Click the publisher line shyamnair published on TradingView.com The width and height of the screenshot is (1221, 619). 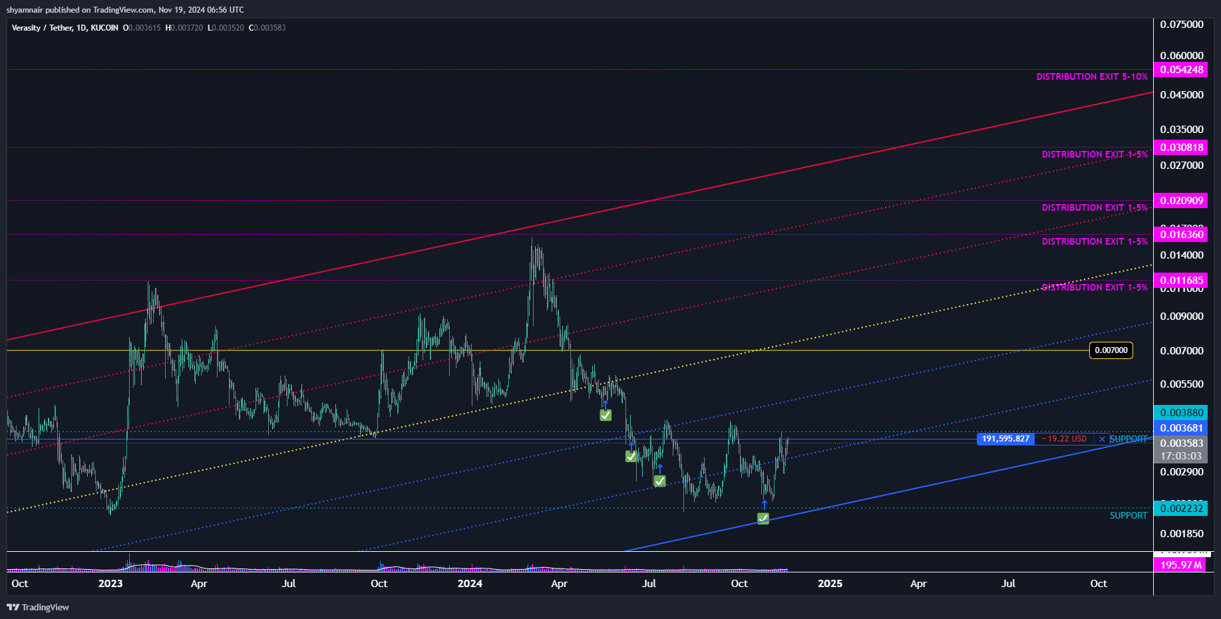125,10
